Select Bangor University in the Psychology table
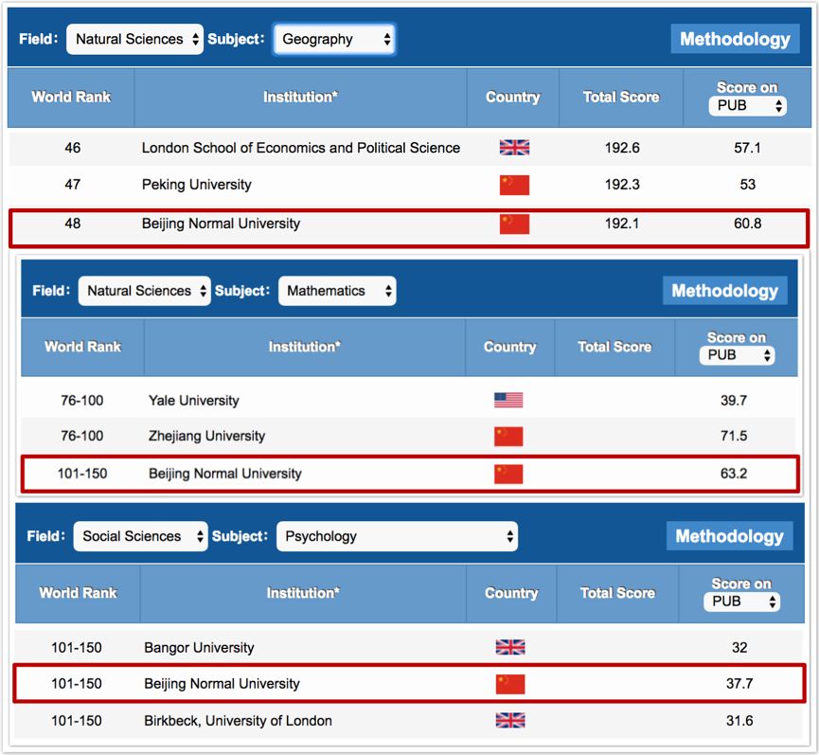The height and width of the screenshot is (755, 819). coord(199,648)
